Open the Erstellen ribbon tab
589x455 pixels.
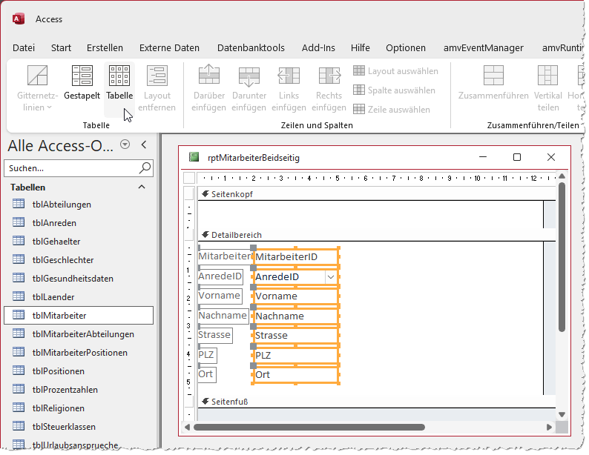(x=105, y=47)
